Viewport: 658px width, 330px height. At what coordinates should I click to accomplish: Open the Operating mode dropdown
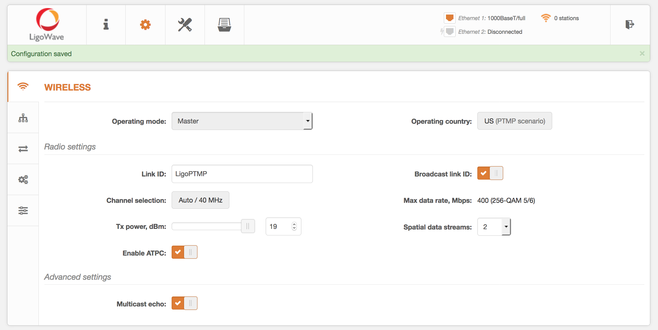tap(242, 121)
